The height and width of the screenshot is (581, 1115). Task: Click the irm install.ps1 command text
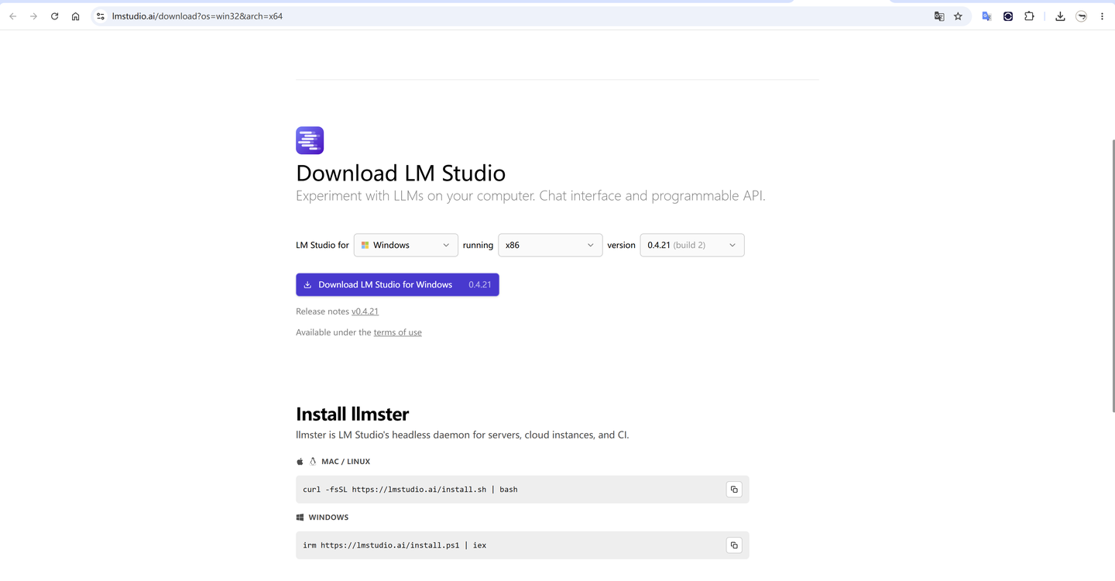395,545
